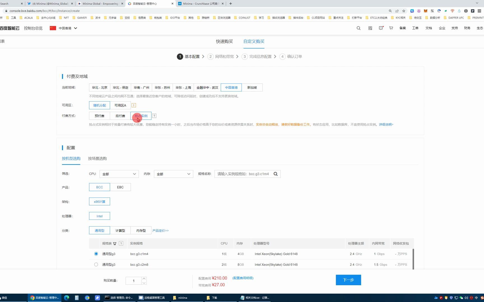Viewport: 484px width, 302px height.
Task: Choose 后付费 payment method
Action: click(x=120, y=116)
